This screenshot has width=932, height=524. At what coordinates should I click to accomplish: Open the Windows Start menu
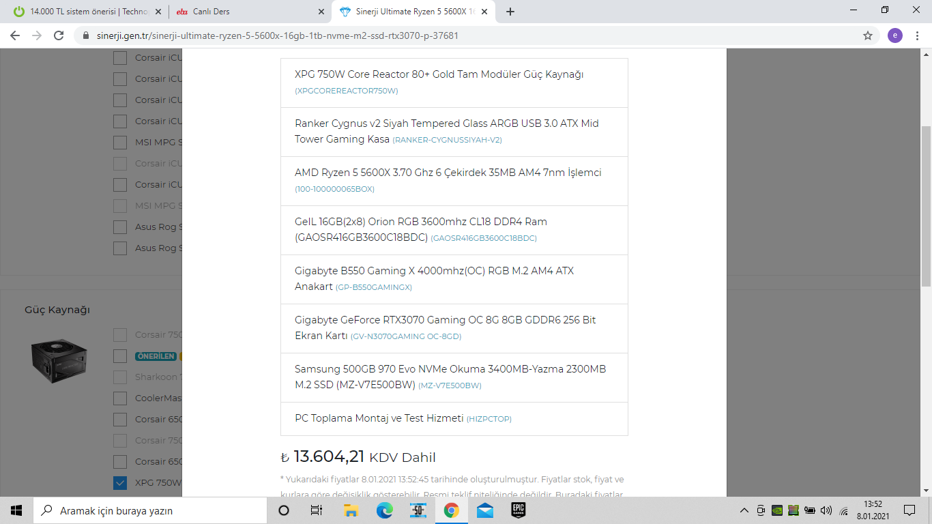(x=16, y=510)
